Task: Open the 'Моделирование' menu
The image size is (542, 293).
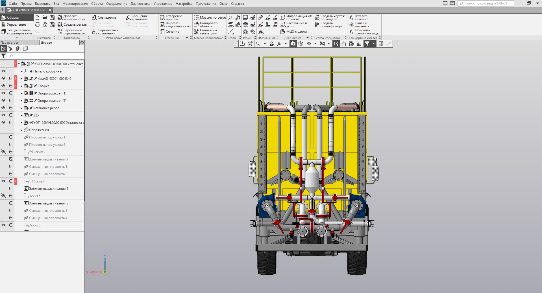Action: pos(75,4)
